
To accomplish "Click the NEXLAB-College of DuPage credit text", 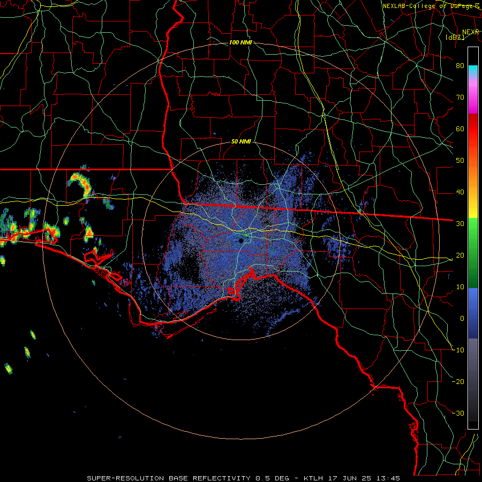I will click(x=431, y=6).
